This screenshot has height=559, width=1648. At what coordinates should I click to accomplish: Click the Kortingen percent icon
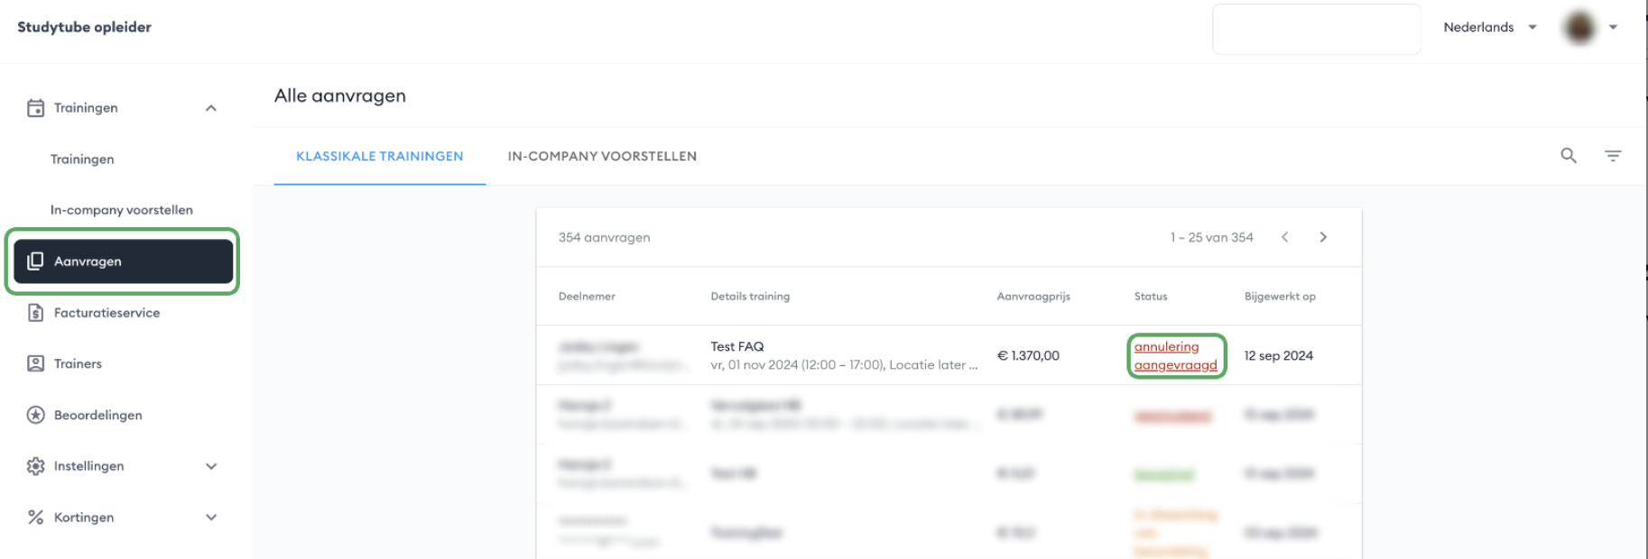pyautogui.click(x=35, y=518)
